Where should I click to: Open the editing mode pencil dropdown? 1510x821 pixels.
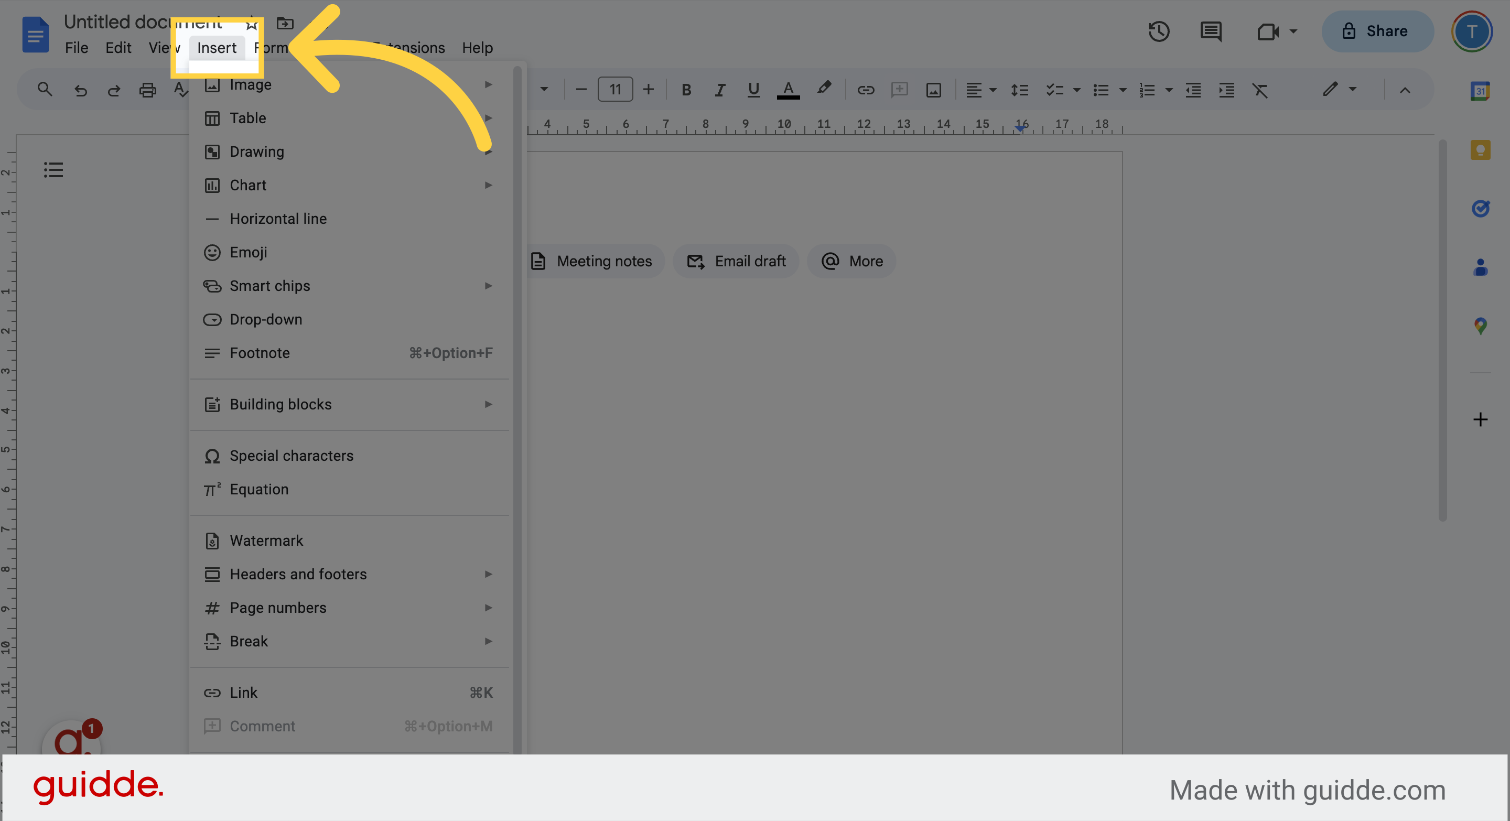(1339, 89)
